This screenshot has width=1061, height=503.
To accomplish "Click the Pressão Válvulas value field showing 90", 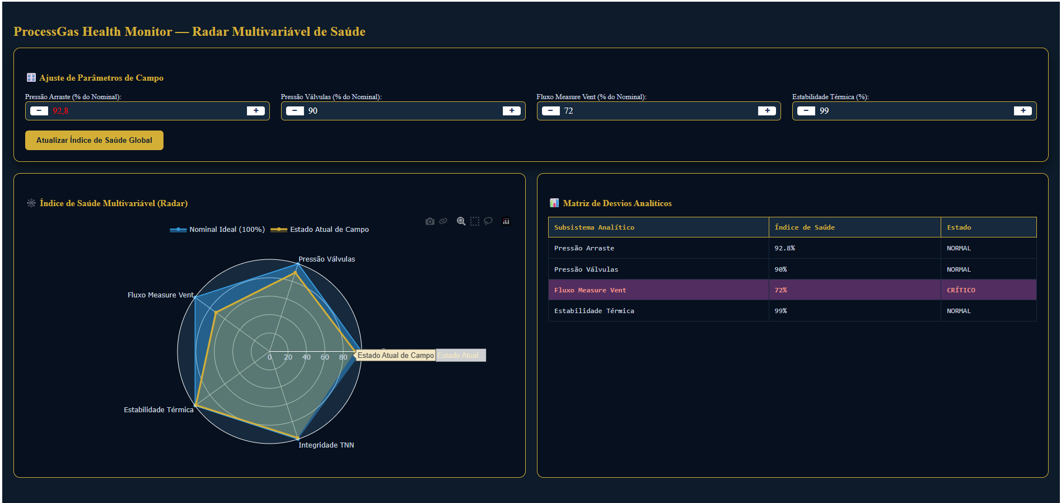I will 403,111.
